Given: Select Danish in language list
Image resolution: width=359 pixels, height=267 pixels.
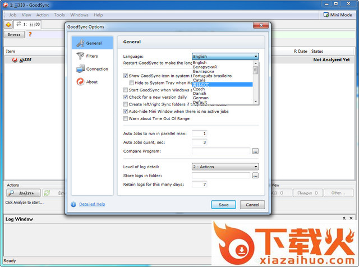Looking at the screenshot, I should (222, 94).
